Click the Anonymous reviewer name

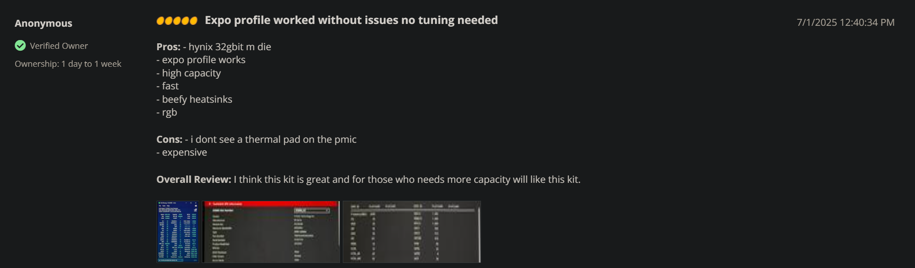click(43, 23)
